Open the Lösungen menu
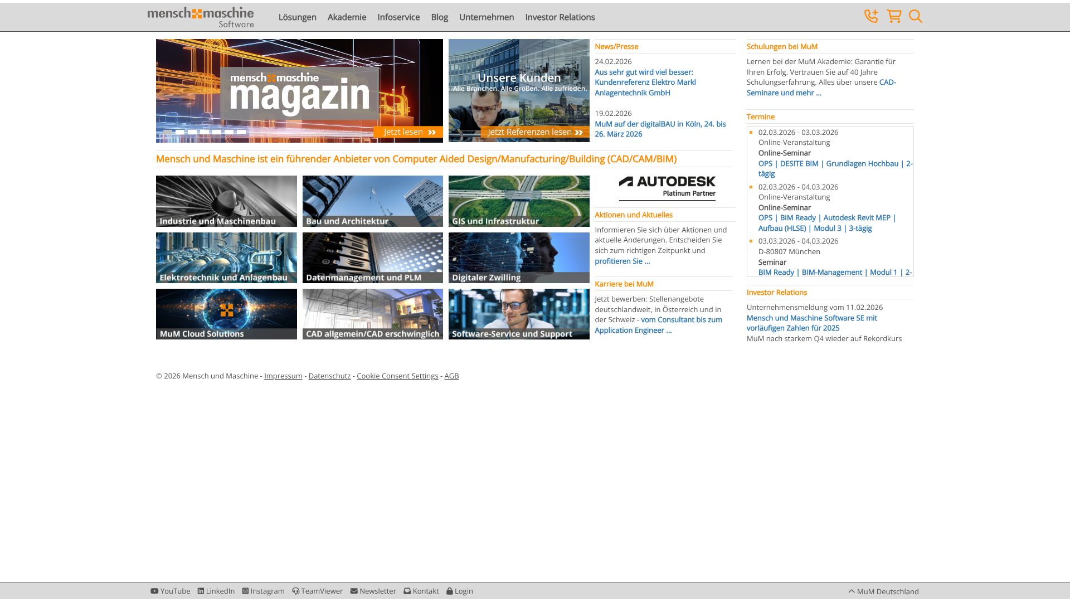The image size is (1070, 602). click(x=297, y=17)
